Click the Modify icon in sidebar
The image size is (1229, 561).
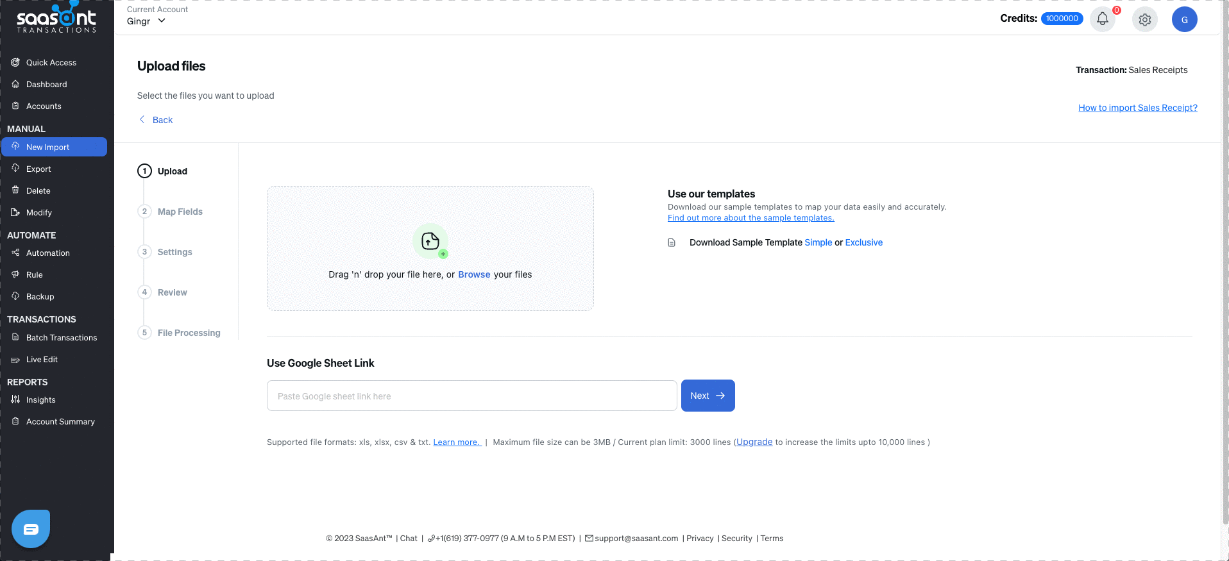(15, 212)
